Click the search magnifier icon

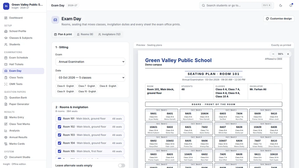[x=203, y=6]
